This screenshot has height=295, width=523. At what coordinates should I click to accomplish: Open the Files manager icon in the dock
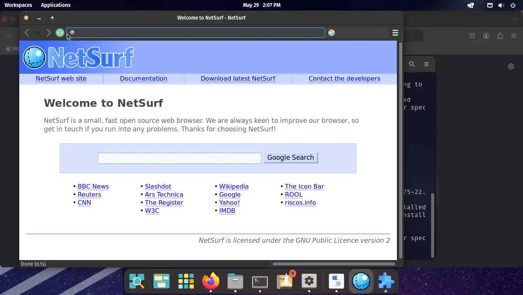(x=235, y=282)
